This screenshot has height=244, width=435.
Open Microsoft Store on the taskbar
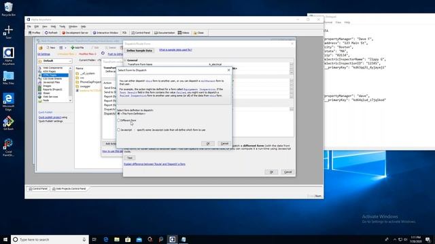click(128, 239)
